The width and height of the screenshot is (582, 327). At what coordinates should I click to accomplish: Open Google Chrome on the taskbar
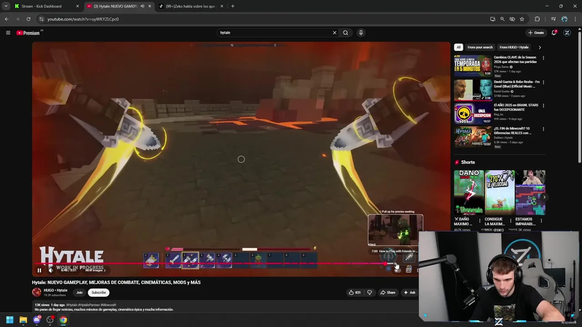pos(63,320)
